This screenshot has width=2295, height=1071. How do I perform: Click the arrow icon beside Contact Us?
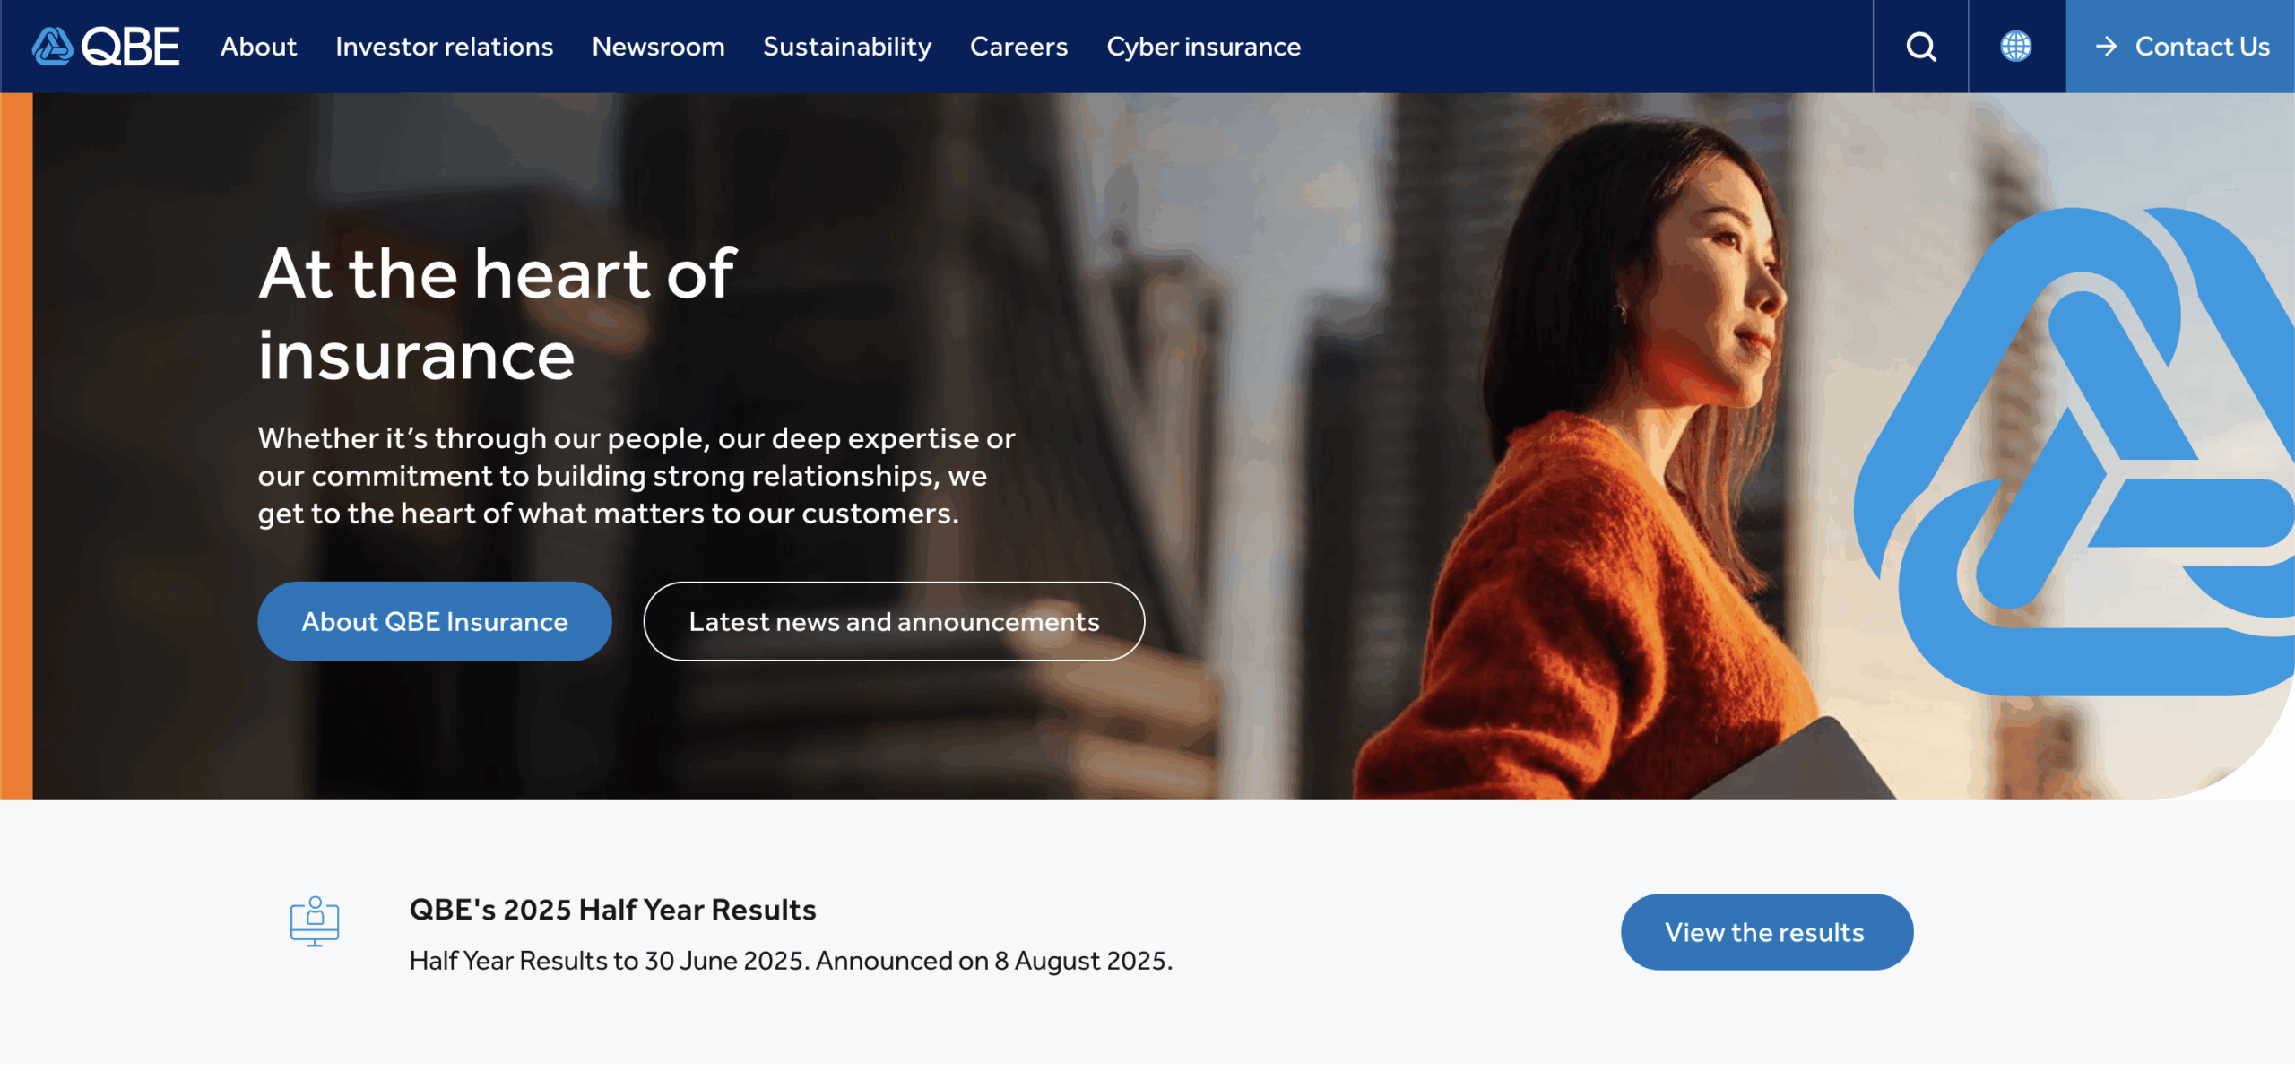tap(2106, 47)
